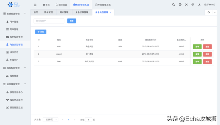Click the 添加 add button

(41, 32)
